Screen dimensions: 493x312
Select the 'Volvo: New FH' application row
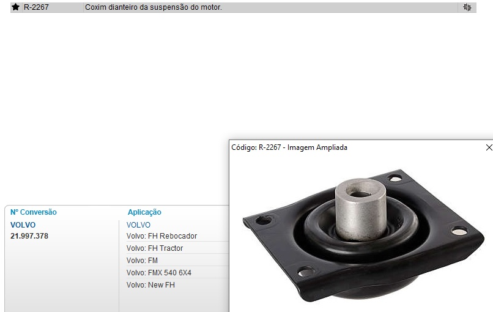click(177, 285)
